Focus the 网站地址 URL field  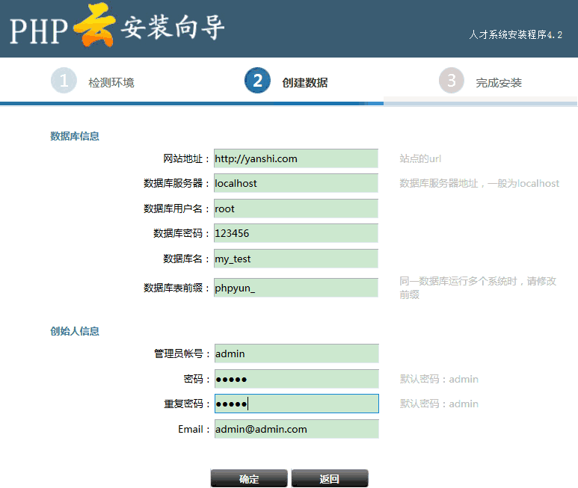coord(295,158)
